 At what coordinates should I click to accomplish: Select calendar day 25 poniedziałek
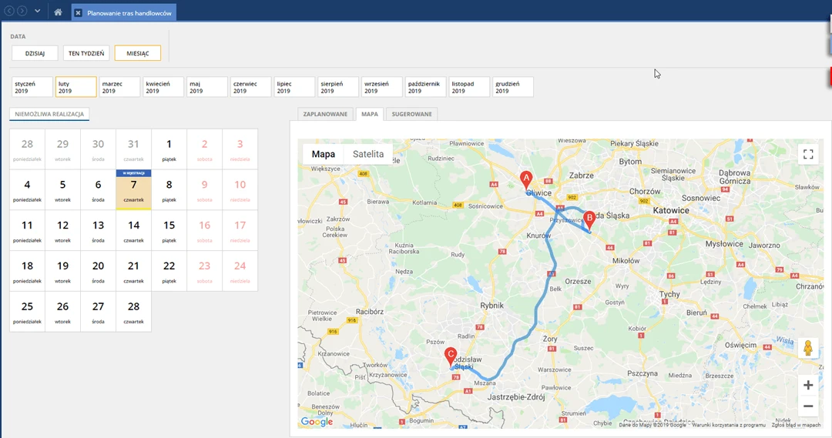pos(27,311)
